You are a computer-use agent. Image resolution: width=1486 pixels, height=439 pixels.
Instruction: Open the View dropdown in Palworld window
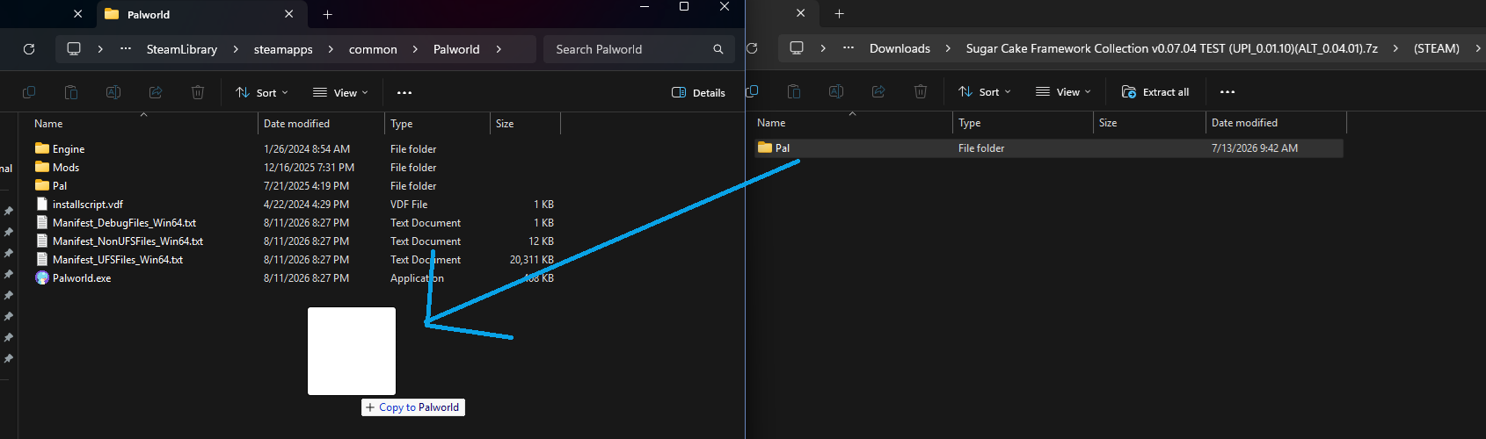pyautogui.click(x=340, y=92)
